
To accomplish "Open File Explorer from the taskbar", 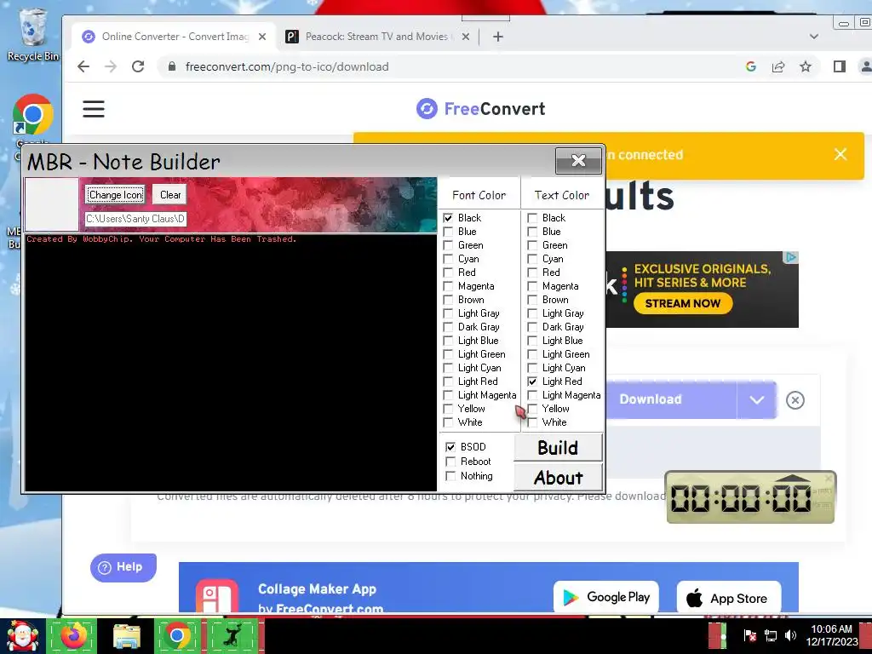I will (127, 635).
